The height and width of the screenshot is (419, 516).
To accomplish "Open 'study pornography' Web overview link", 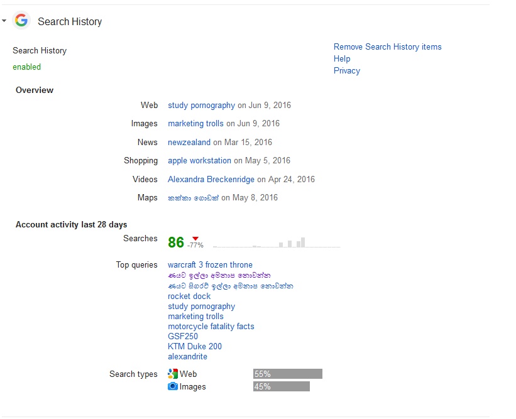I will point(201,106).
